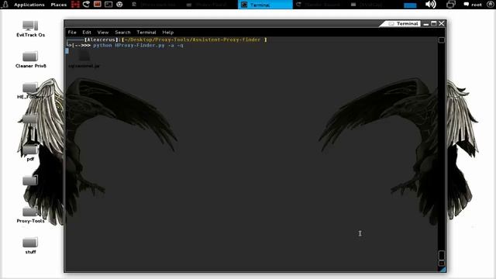Open the volume speaker icon
Image resolution: width=496 pixels, height=279 pixels.
(431, 5)
